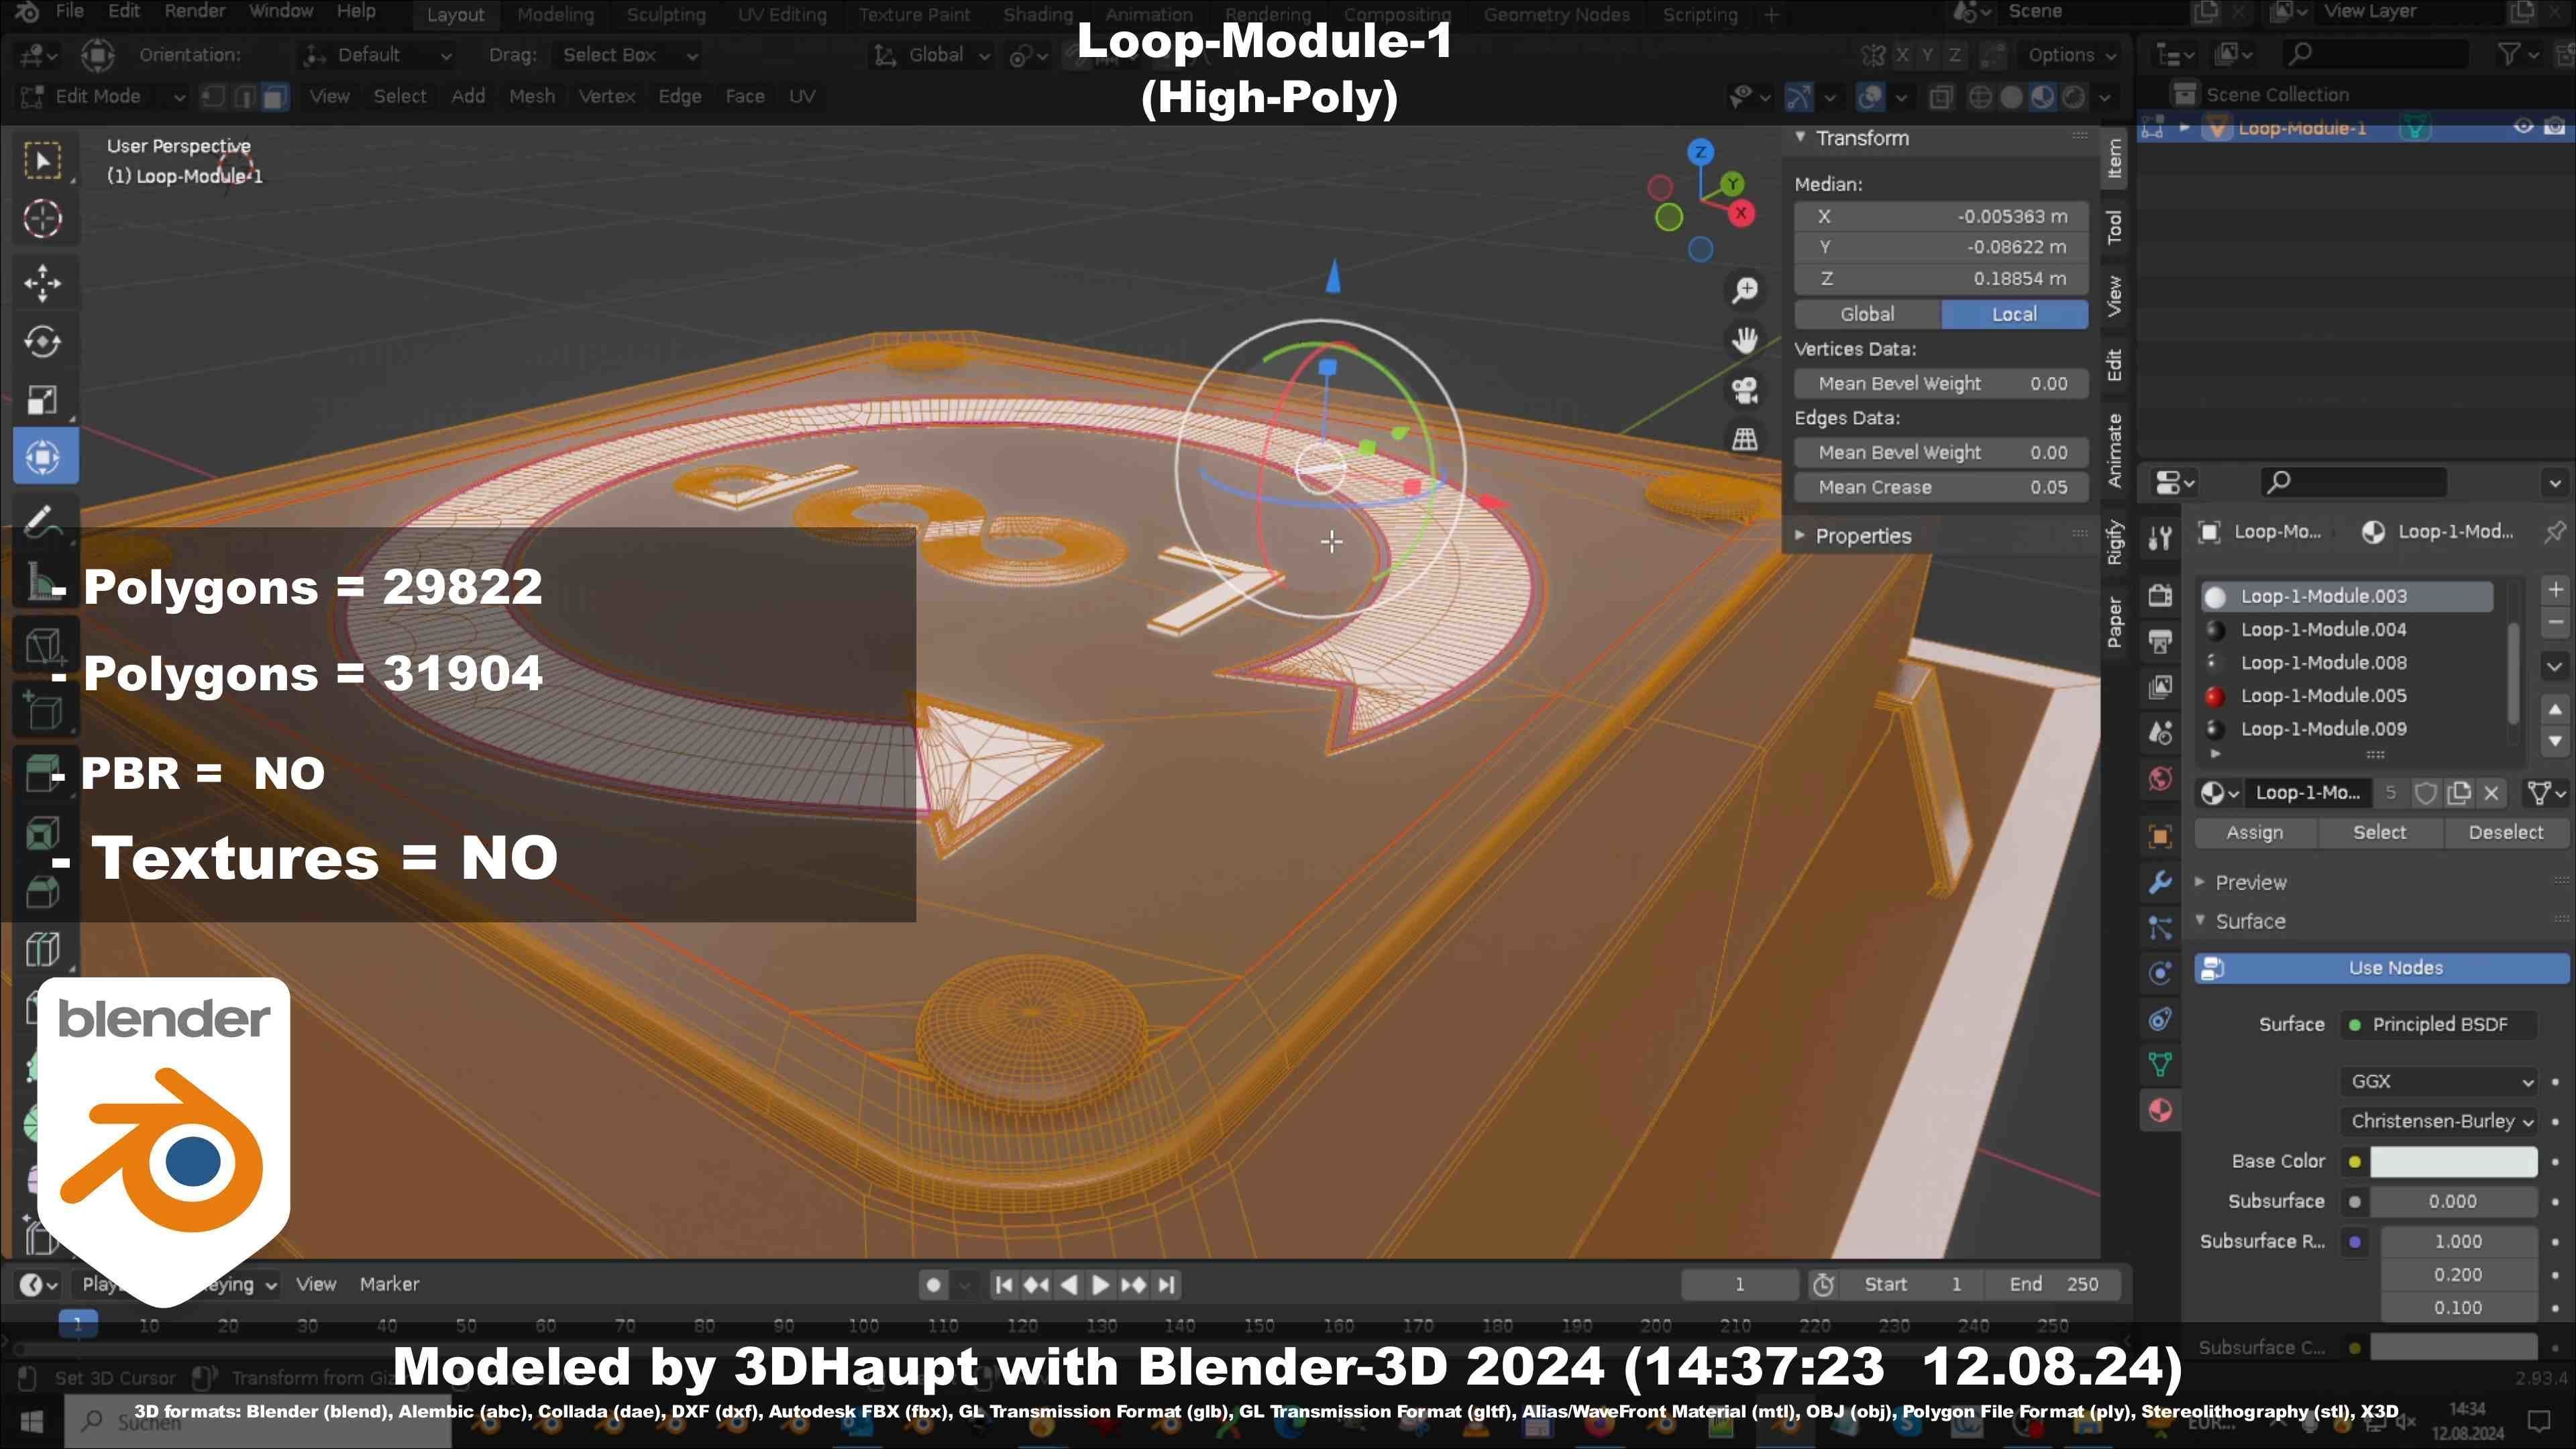Image resolution: width=2576 pixels, height=1449 pixels.
Task: Remove material slot minus icon
Action: tap(2555, 623)
